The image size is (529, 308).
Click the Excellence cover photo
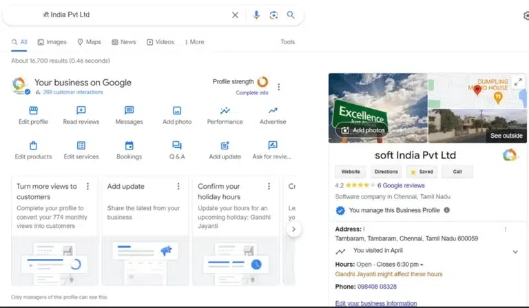pos(378,108)
